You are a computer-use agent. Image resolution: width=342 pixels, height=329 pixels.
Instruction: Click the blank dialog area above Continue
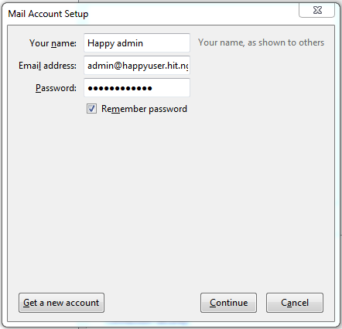[228, 206]
